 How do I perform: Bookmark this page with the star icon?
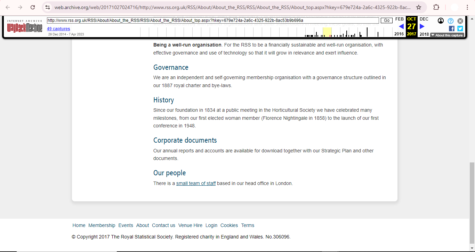point(419,7)
